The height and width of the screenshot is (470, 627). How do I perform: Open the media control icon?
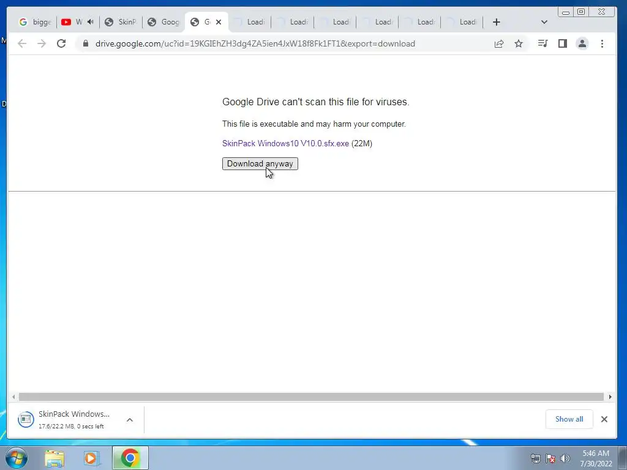[x=543, y=43]
